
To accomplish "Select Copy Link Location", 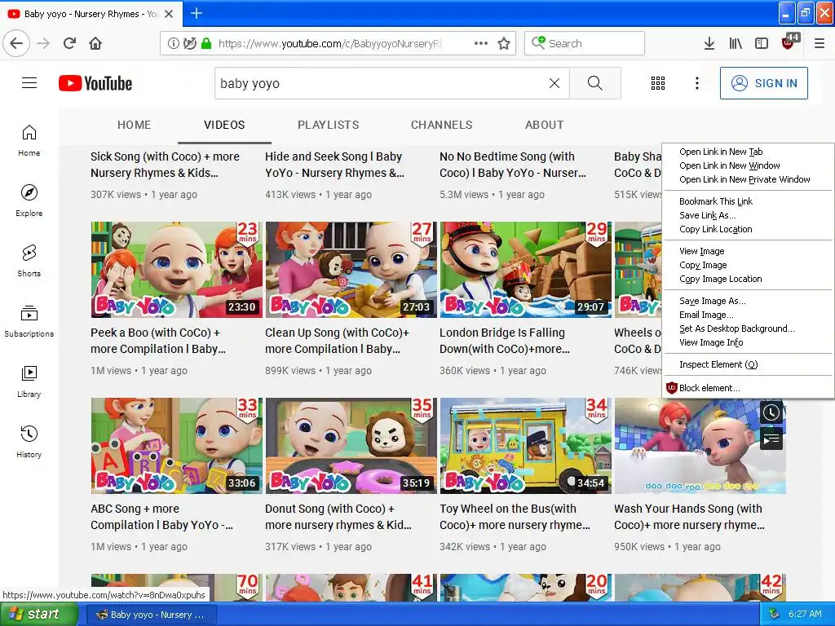I will click(x=749, y=229).
